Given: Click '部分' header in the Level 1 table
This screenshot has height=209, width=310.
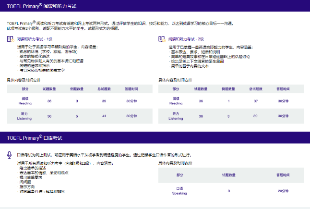Looking at the screenshot, I should point(25,89).
